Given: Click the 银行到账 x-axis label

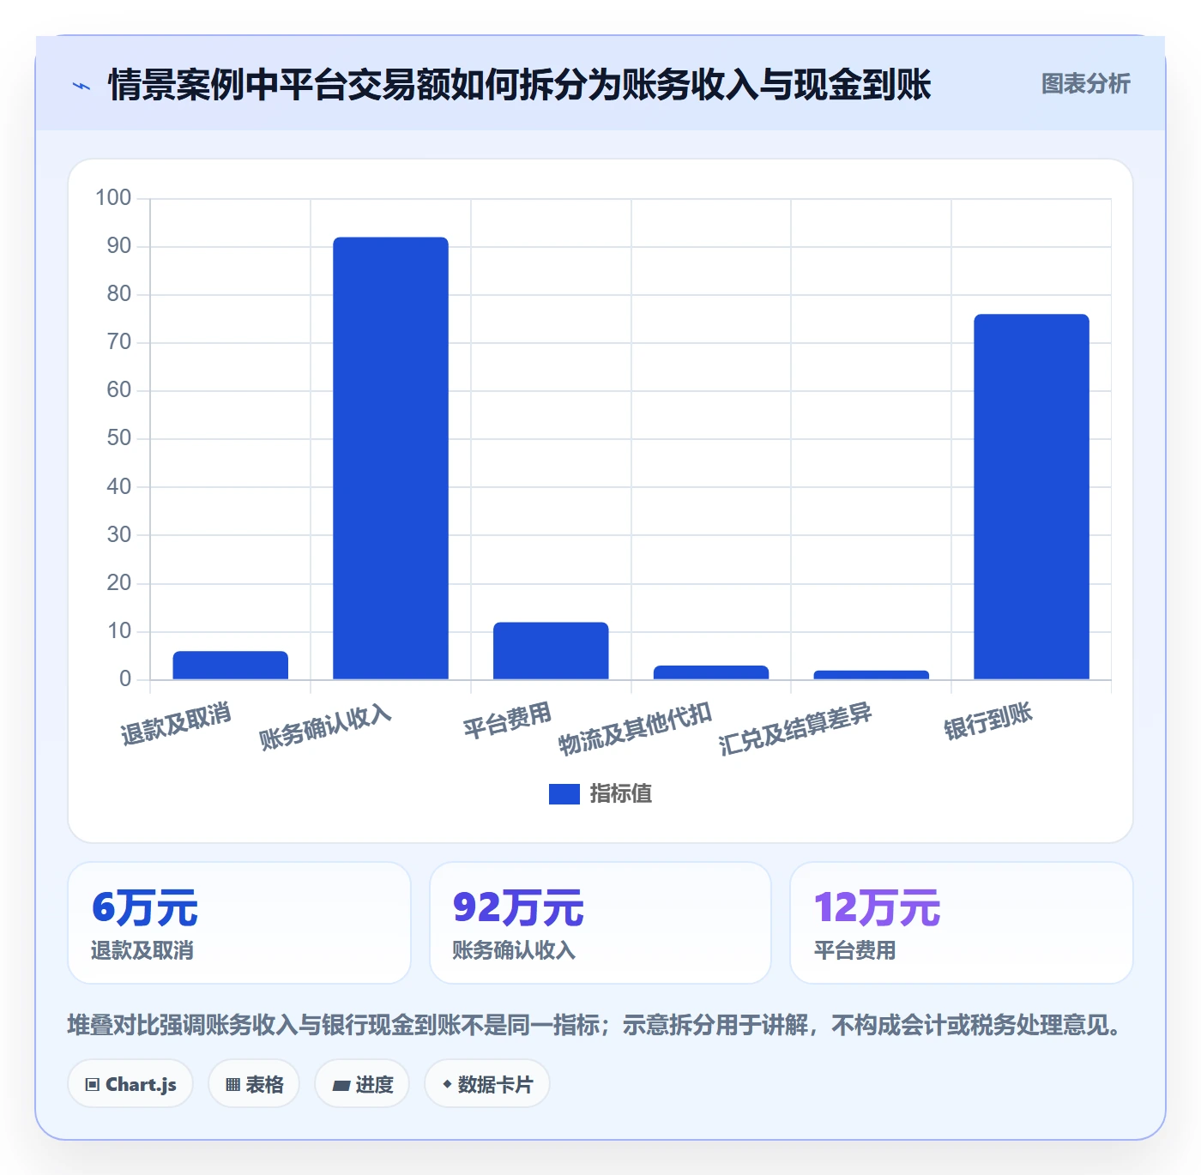Looking at the screenshot, I should coord(987,720).
